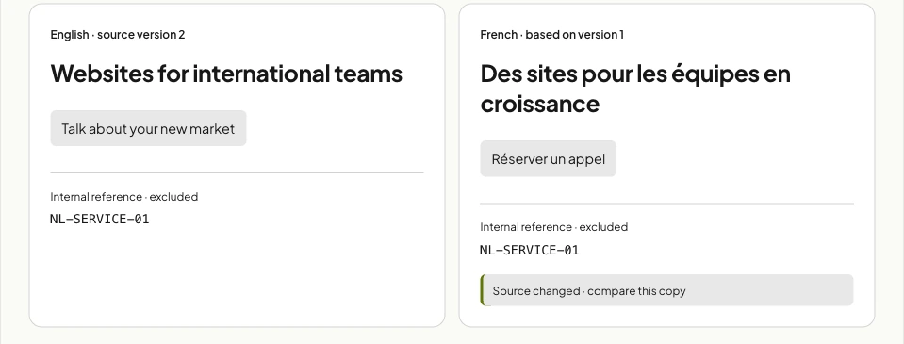Select the heading "Des sites pour les équipes en croissance"
This screenshot has width=904, height=344.
coord(635,89)
